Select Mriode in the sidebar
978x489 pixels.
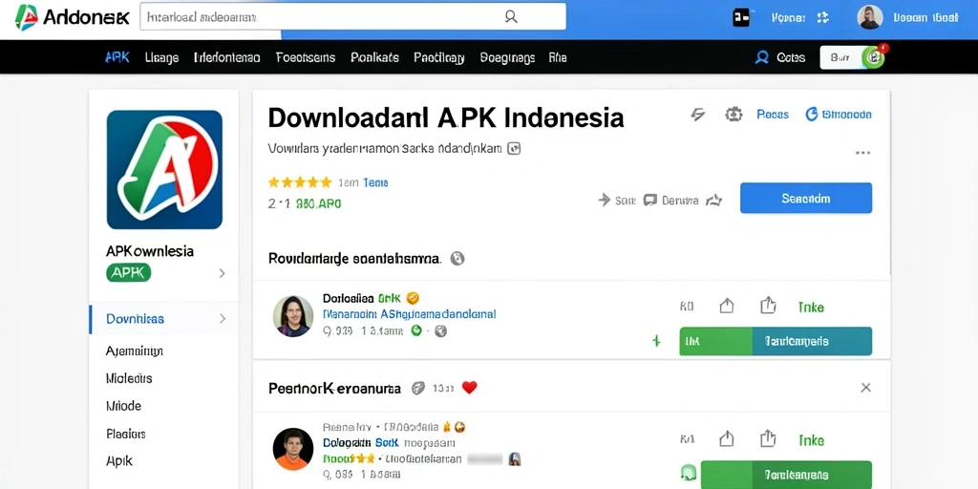123,405
